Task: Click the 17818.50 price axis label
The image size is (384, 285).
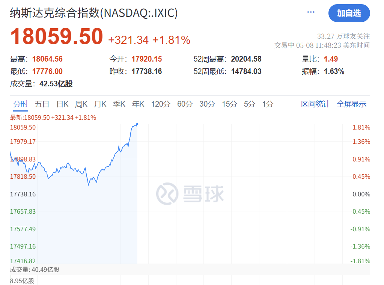Action: pos(23,177)
